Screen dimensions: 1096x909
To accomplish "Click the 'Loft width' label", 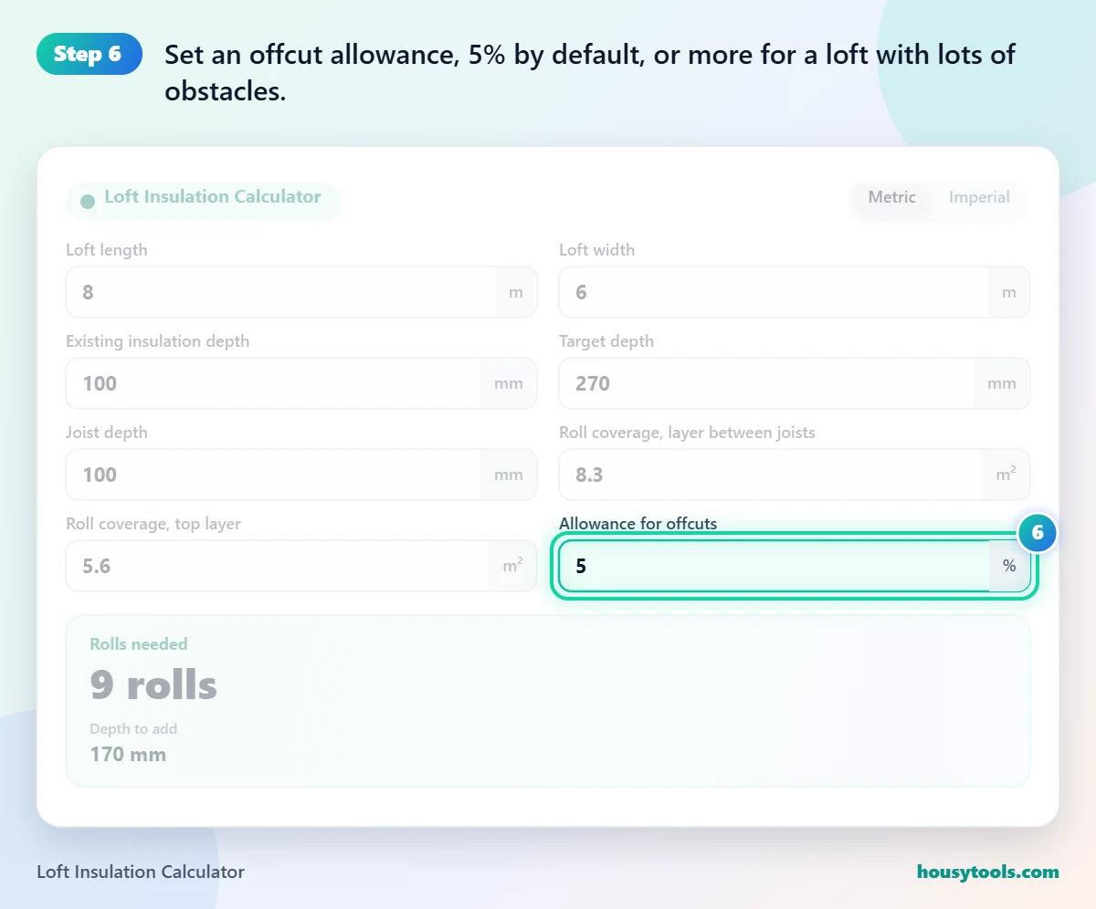I will [597, 250].
